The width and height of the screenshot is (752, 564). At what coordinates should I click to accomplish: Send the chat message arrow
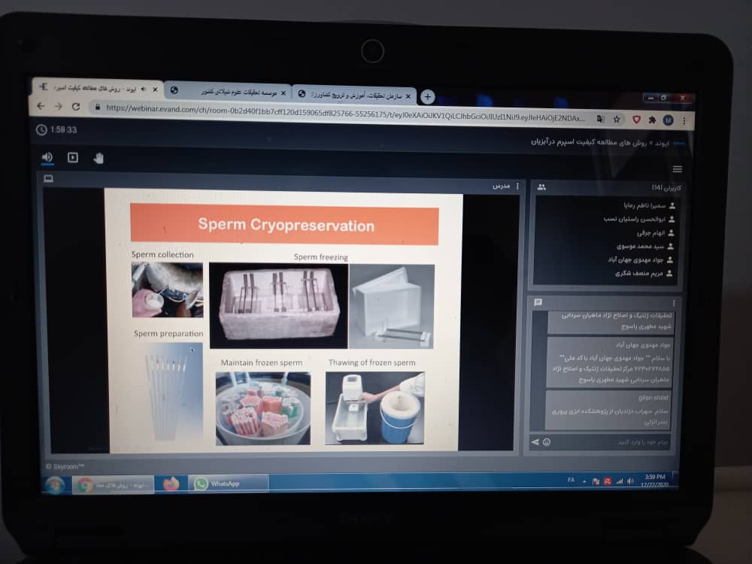point(535,441)
